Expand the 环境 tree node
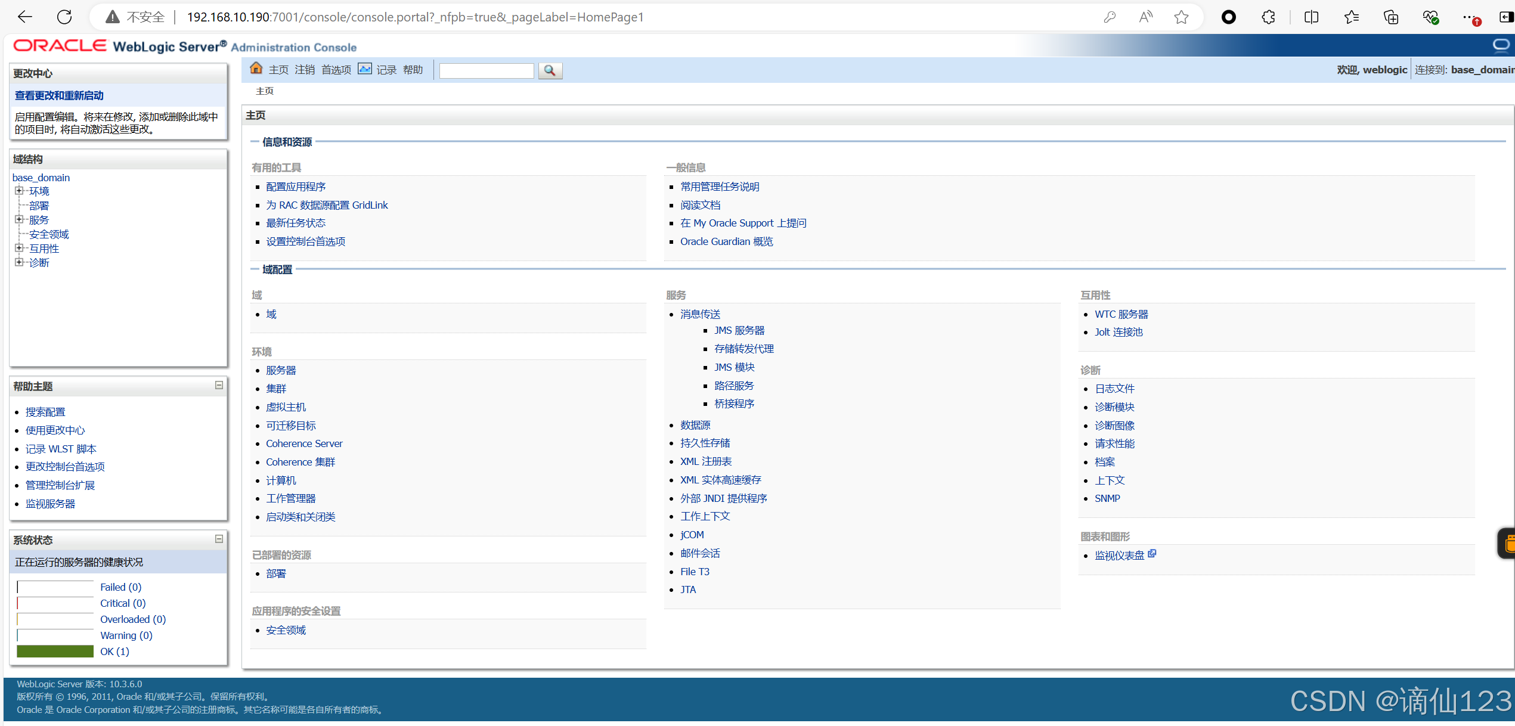This screenshot has height=726, width=1515. tap(19, 190)
